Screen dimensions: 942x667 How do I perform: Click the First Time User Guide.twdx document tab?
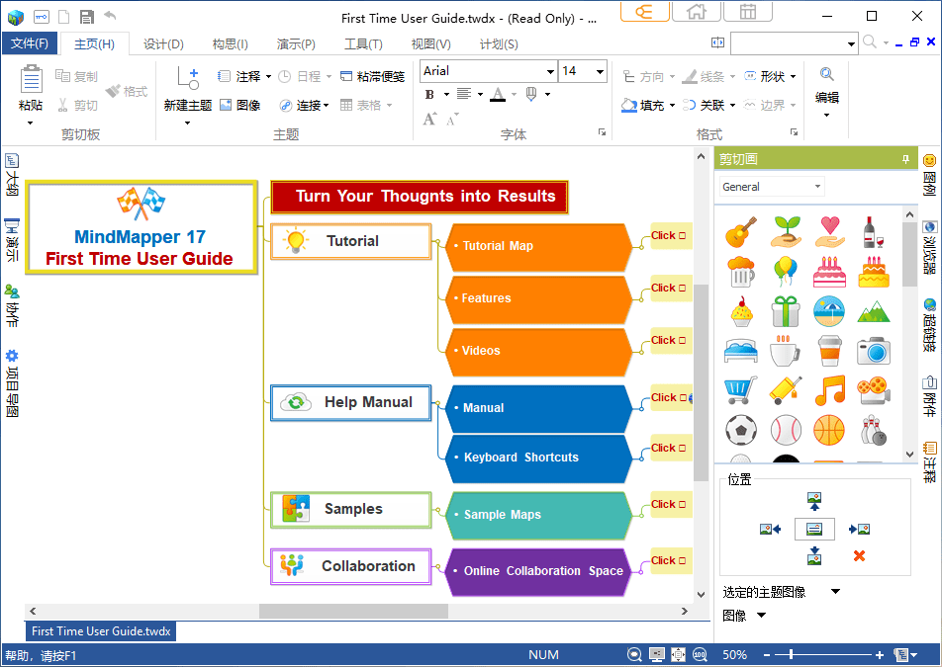101,631
